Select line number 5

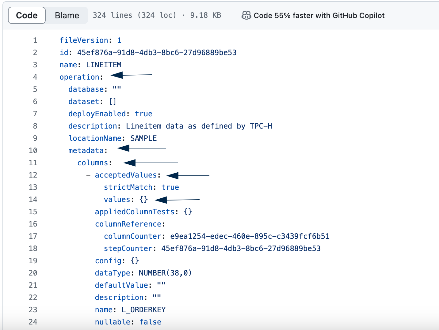pos(35,89)
